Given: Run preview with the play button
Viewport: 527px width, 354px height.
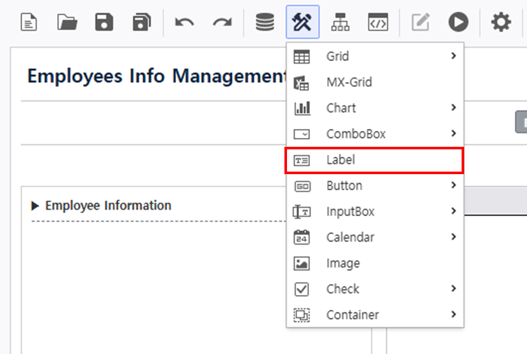Looking at the screenshot, I should pyautogui.click(x=458, y=22).
